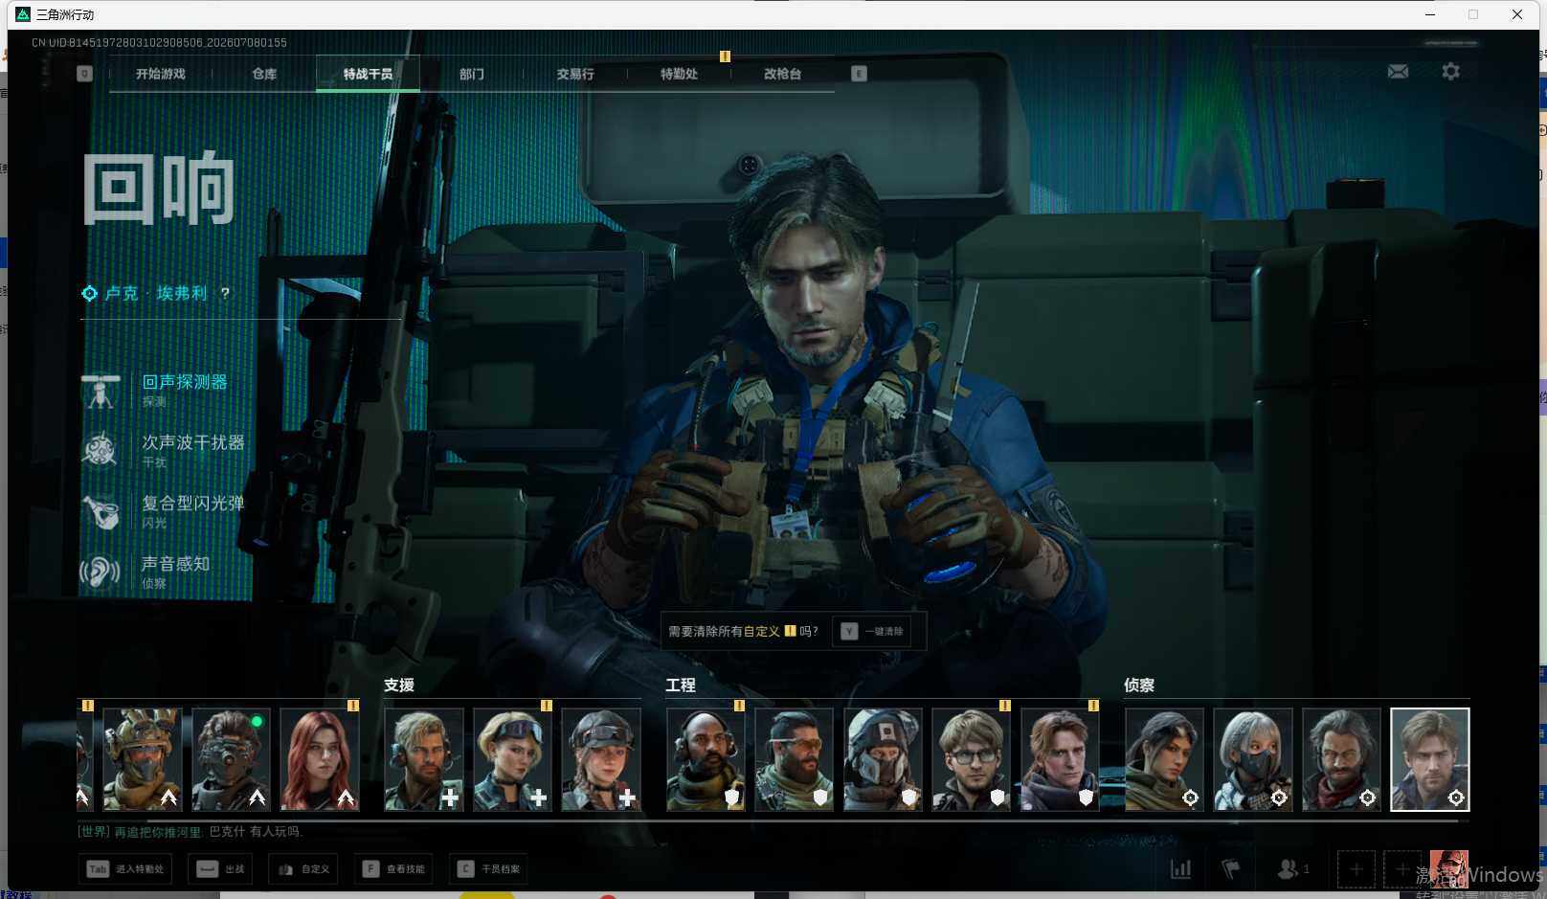Select the 次声波干扰器 skill icon
Viewport: 1547px width, 899px height.
tap(101, 450)
